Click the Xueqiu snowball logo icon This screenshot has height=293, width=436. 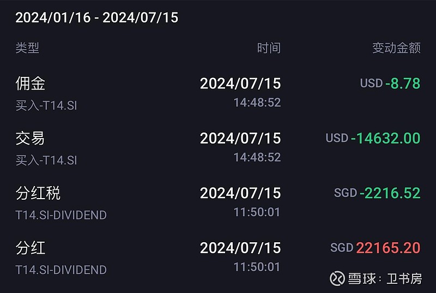pyautogui.click(x=337, y=278)
